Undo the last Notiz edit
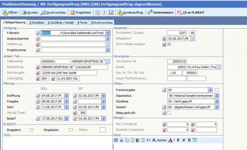 point(148,140)
